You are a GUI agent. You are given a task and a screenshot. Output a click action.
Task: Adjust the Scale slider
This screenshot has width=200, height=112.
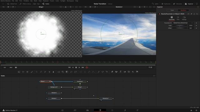pos(180,26)
